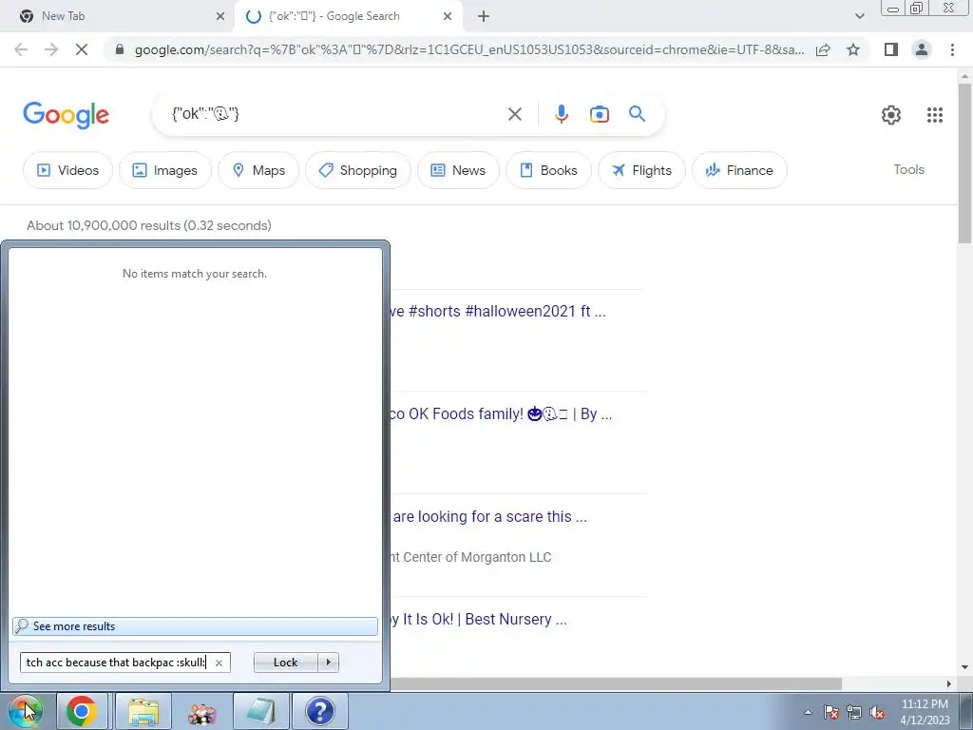Screen dimensions: 973x730
Task: View site information via the lock icon
Action: [119, 49]
